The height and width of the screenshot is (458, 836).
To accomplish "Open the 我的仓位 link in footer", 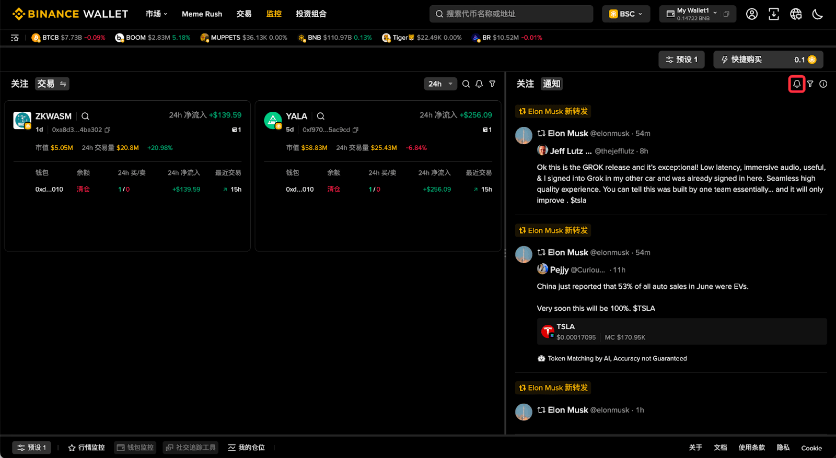I will (x=247, y=448).
